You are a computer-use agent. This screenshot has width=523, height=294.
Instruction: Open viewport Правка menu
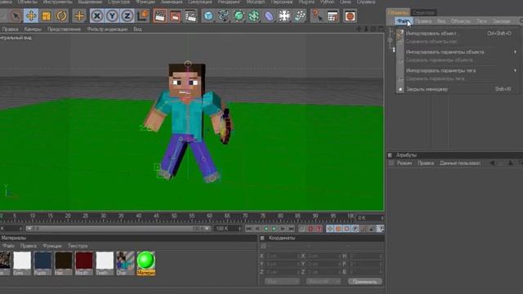point(10,29)
